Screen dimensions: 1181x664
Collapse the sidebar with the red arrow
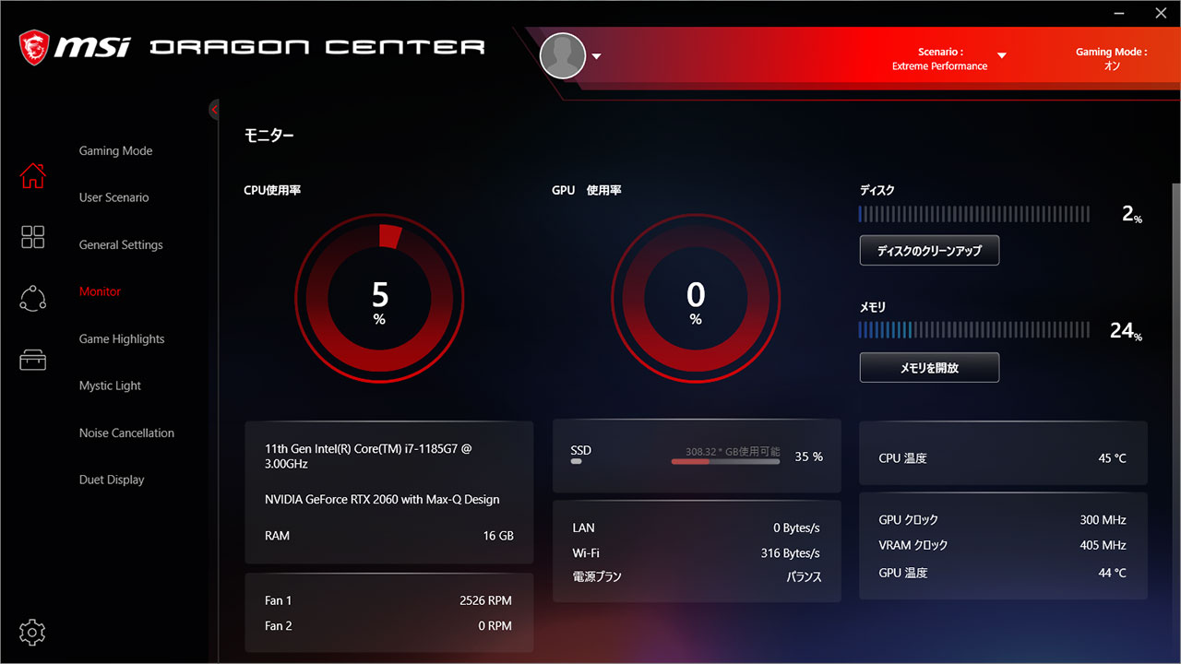[214, 110]
